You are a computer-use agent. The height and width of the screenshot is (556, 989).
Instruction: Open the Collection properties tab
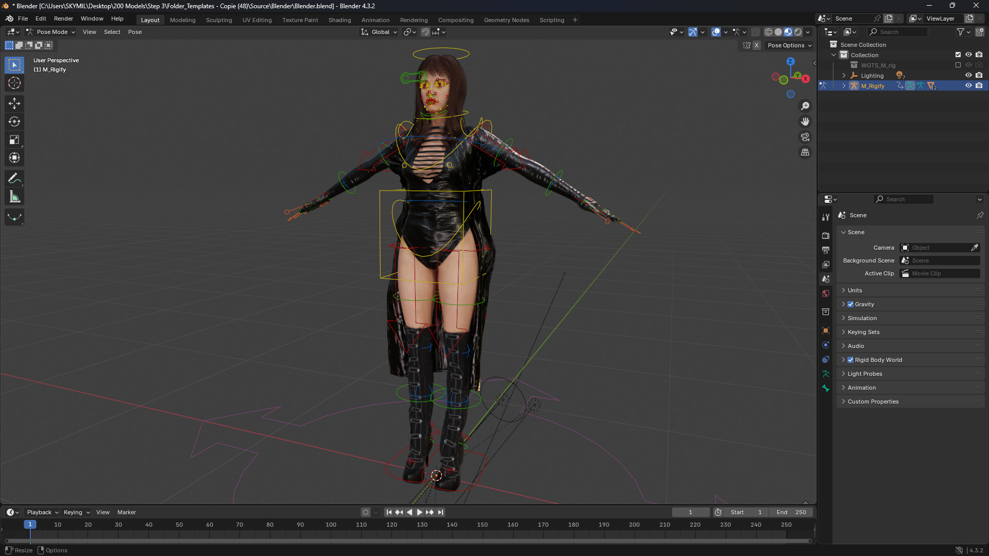coord(826,311)
